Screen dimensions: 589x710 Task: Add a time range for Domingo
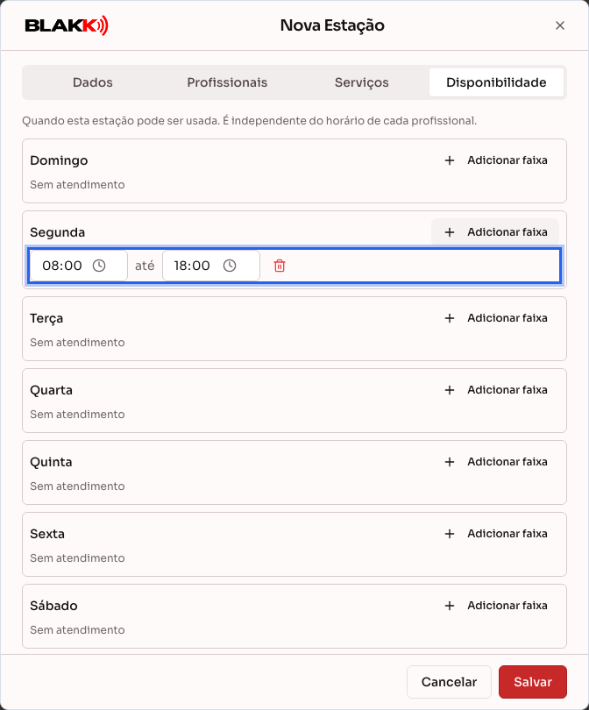[495, 160]
